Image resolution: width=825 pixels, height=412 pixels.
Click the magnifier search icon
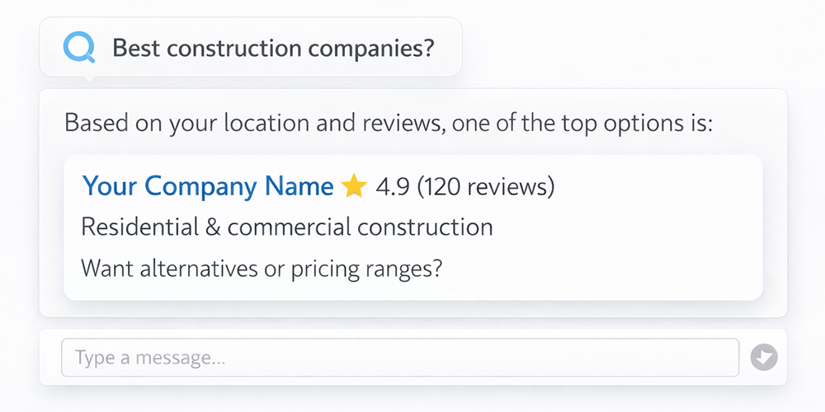coord(79,48)
